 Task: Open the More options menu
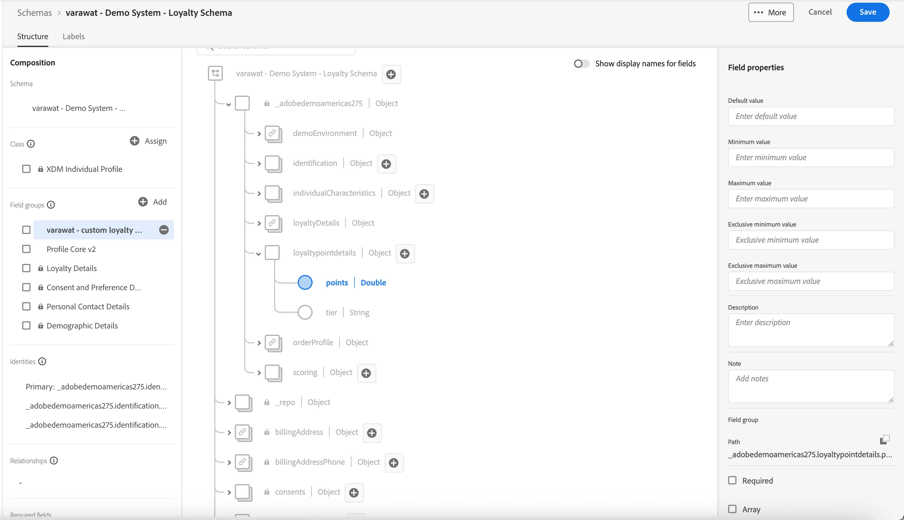tap(771, 12)
